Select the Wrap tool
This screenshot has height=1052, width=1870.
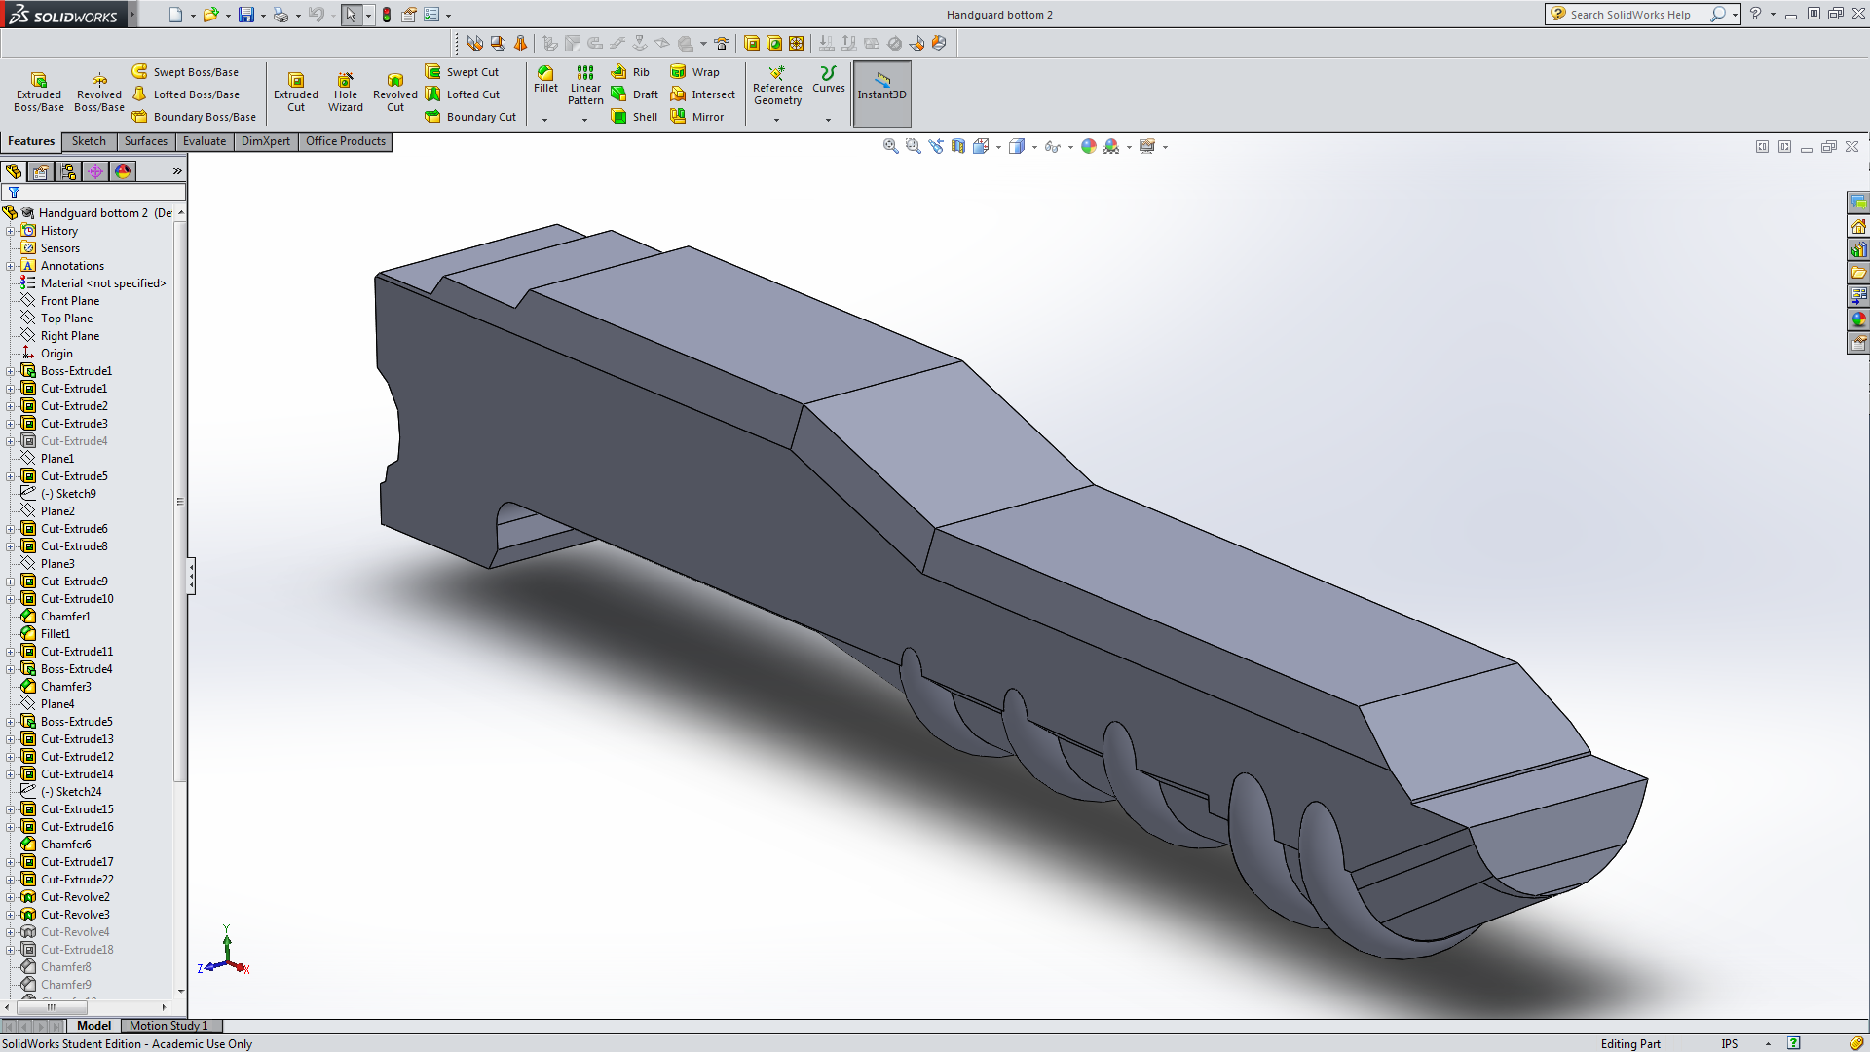tap(694, 72)
